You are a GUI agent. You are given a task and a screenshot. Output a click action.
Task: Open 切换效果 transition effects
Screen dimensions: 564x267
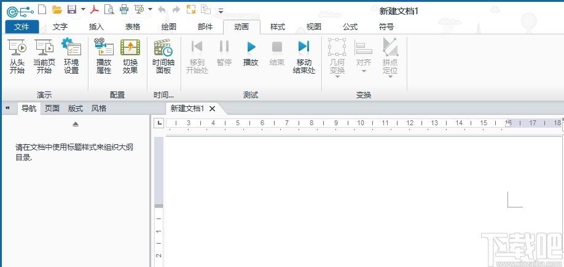point(130,56)
